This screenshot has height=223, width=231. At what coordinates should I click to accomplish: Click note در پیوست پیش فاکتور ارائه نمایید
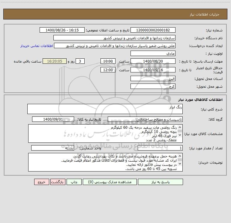click(x=151, y=165)
